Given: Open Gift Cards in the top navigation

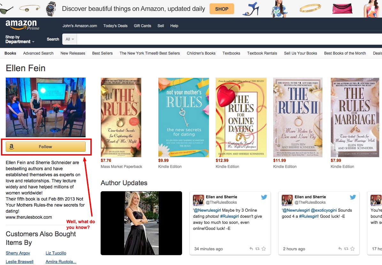Looking at the screenshot, I should (x=142, y=26).
